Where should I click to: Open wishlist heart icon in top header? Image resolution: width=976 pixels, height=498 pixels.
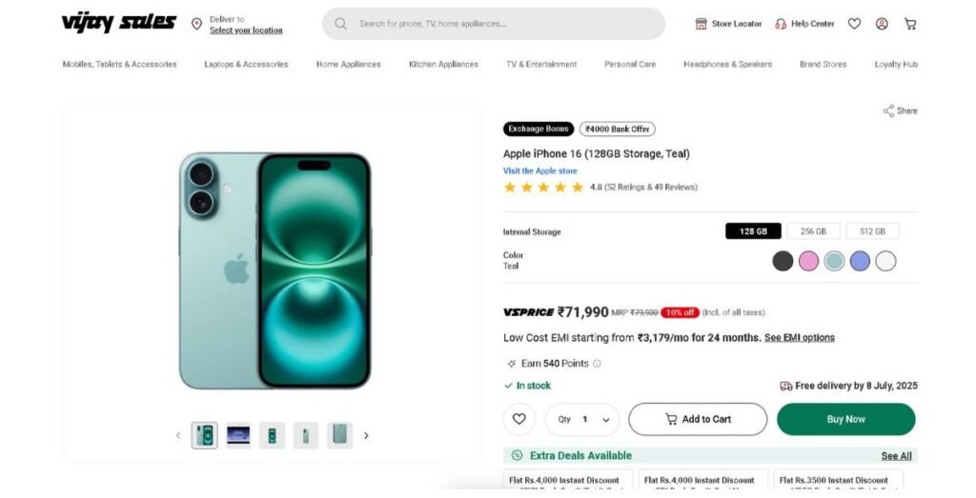point(854,24)
